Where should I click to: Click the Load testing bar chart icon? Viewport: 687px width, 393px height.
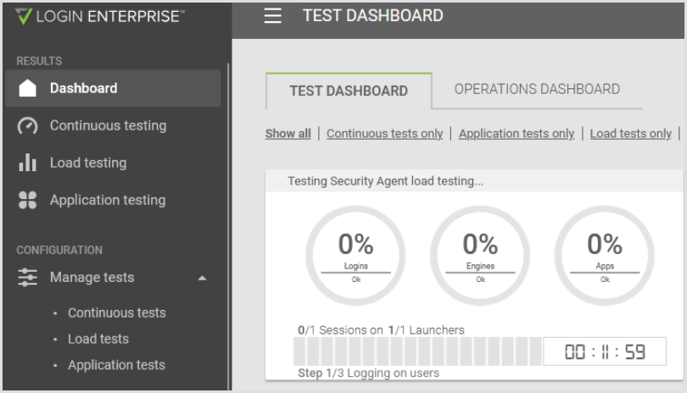[x=28, y=163]
